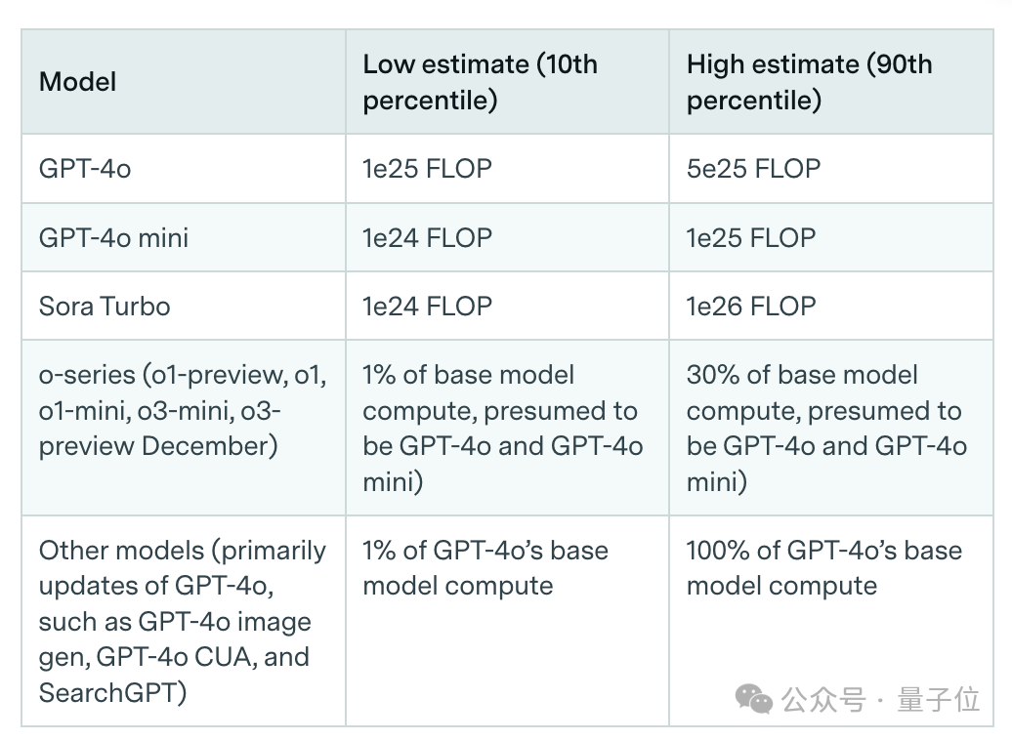Select the Sora Turbo row label
1012x740 pixels.
coord(105,306)
